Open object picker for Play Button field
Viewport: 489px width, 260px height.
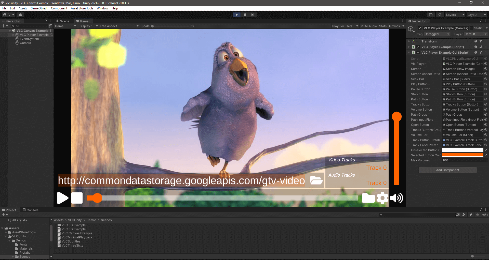(x=486, y=84)
